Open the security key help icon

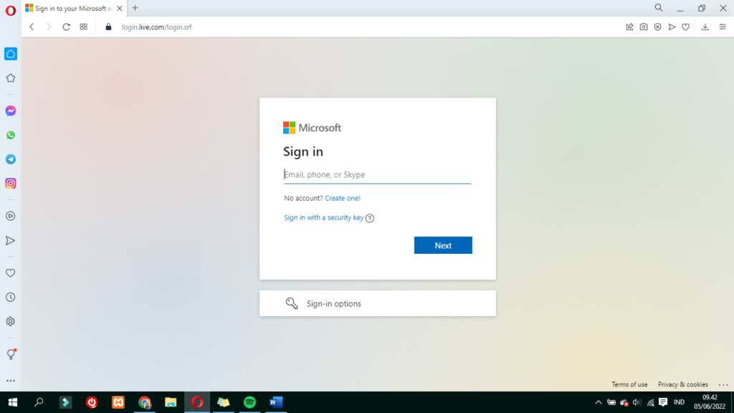tap(370, 218)
